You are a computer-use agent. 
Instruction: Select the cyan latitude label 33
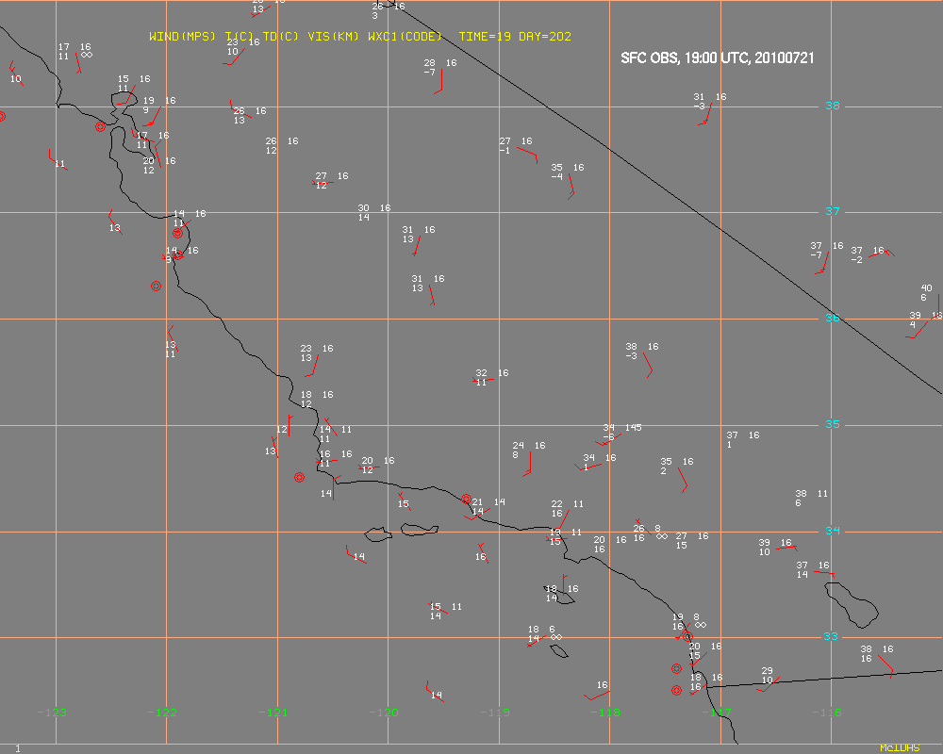pyautogui.click(x=831, y=636)
